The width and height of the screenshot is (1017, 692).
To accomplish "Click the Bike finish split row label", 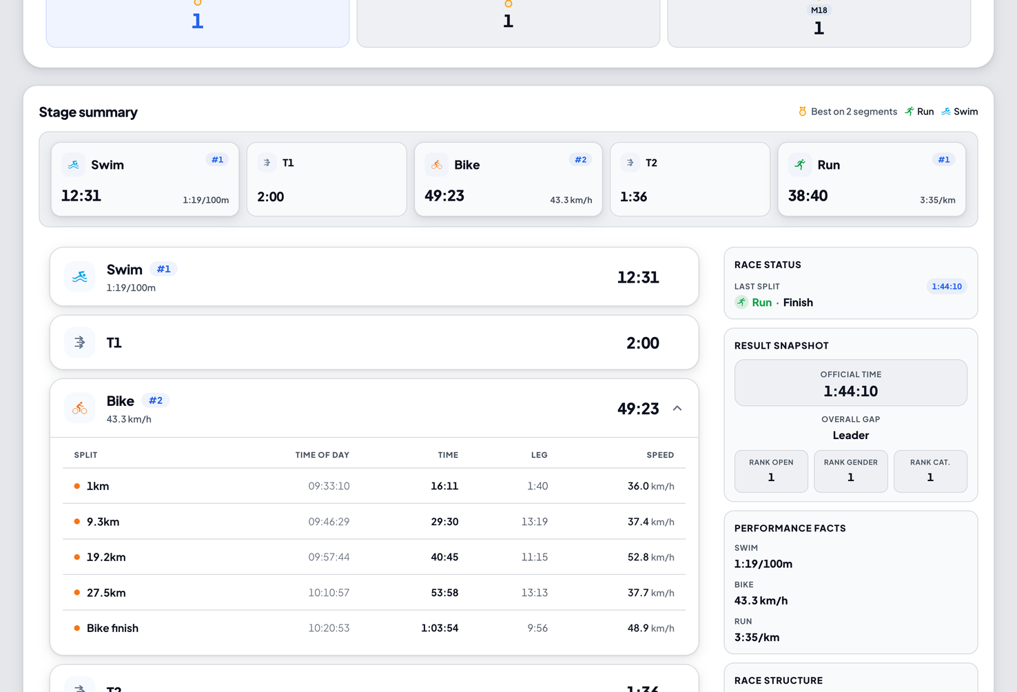I will 112,628.
